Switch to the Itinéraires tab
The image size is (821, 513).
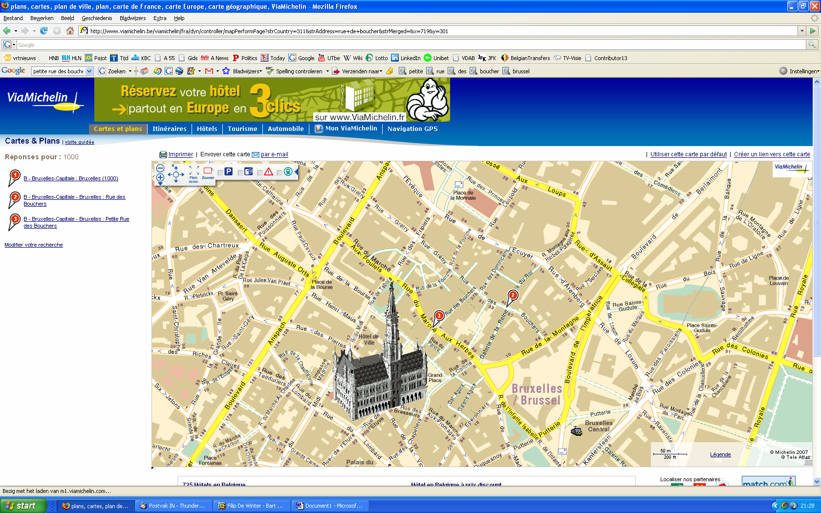[x=170, y=129]
